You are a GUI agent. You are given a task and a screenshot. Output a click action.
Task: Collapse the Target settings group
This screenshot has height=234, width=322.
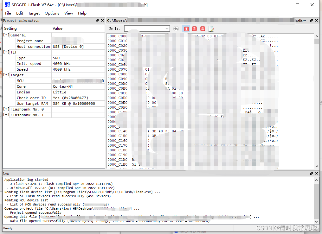[6, 75]
